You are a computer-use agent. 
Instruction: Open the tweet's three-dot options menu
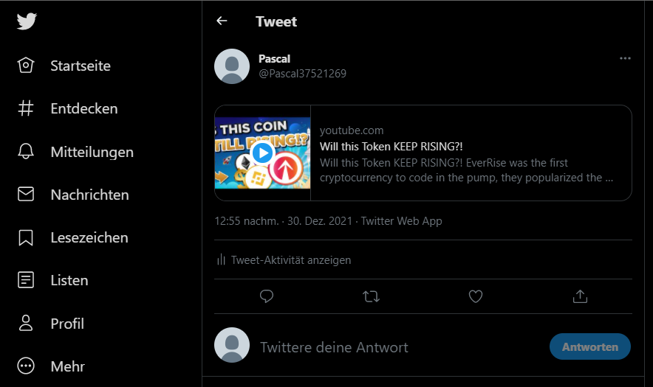click(x=625, y=58)
